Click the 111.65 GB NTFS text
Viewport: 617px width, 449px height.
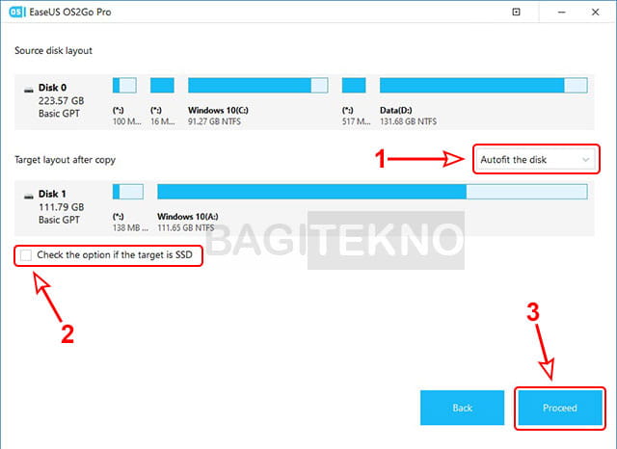point(186,227)
